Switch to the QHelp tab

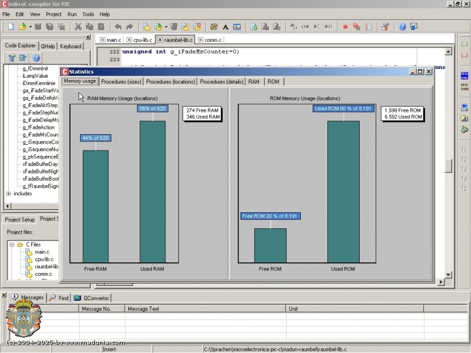(x=48, y=46)
